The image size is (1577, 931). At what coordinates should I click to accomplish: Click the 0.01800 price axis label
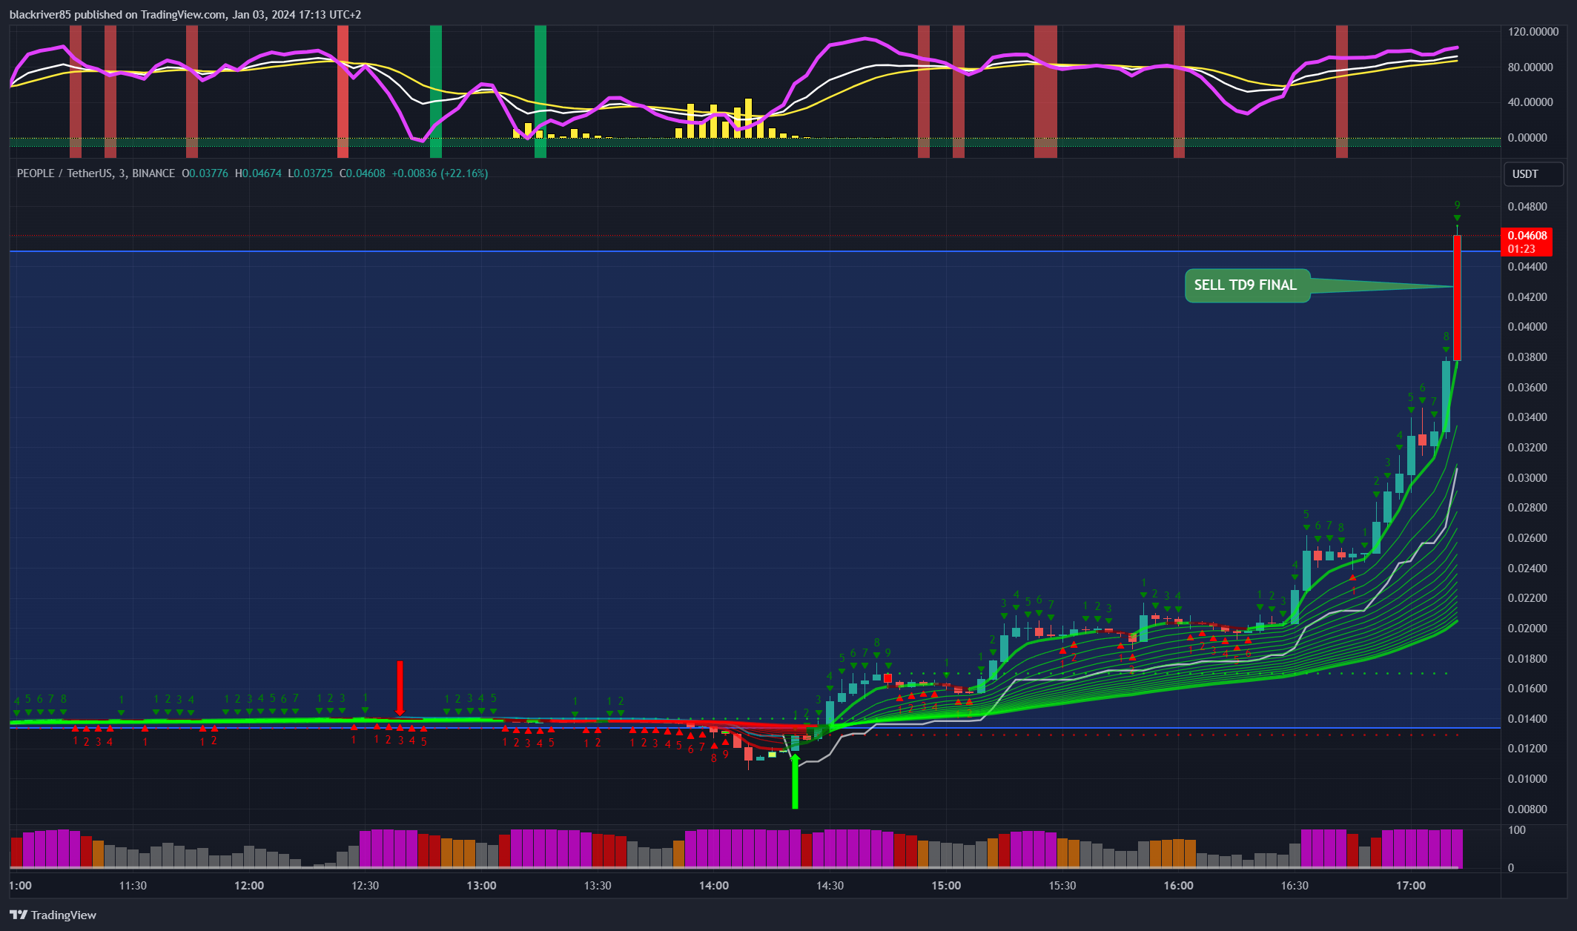point(1527,659)
